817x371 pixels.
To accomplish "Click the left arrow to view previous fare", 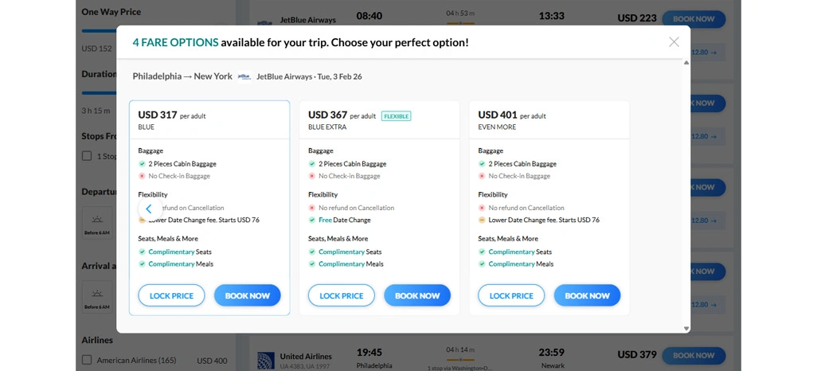I will point(149,209).
